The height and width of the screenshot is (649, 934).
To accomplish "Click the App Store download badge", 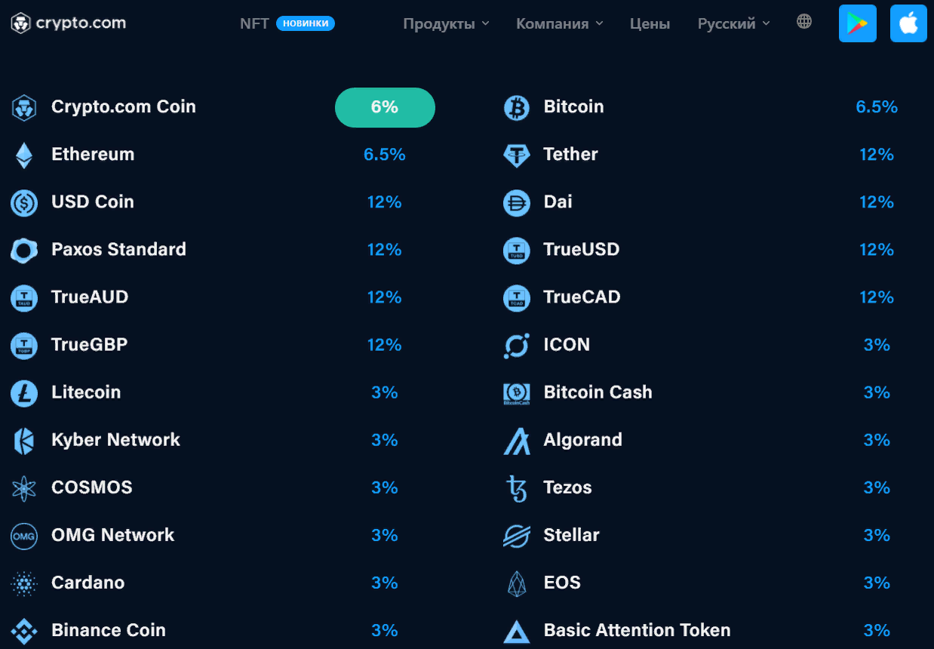I will (x=908, y=23).
